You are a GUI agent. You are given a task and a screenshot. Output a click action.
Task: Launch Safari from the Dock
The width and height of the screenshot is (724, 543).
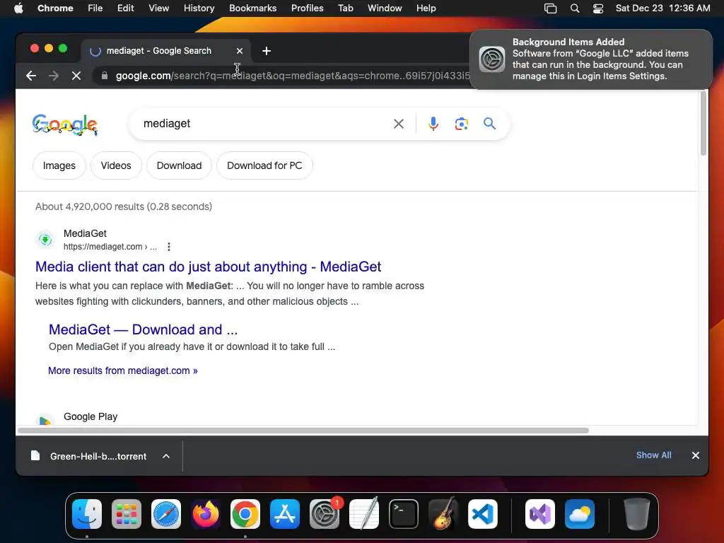click(x=165, y=514)
